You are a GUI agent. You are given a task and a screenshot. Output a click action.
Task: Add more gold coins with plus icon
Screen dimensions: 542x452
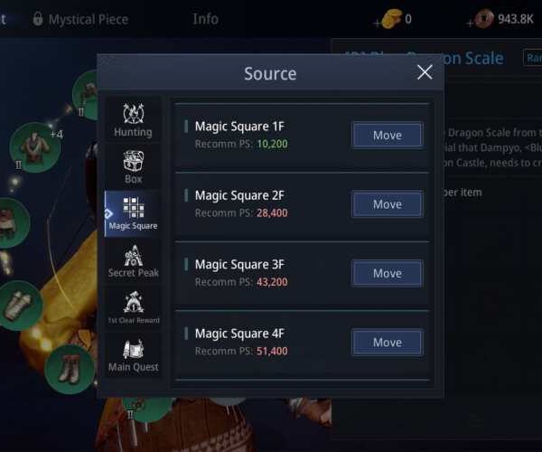click(x=378, y=23)
